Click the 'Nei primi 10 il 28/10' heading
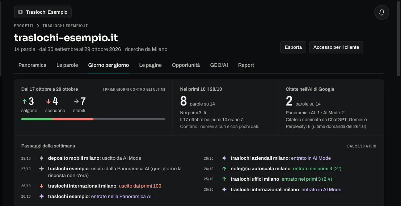Viewport: 401px width, 206px height. click(201, 89)
